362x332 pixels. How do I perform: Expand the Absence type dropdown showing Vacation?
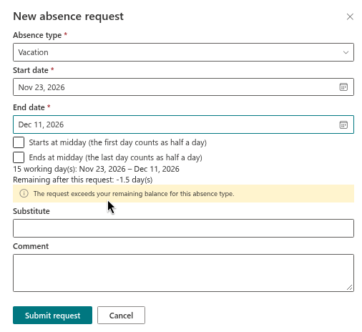click(x=183, y=52)
